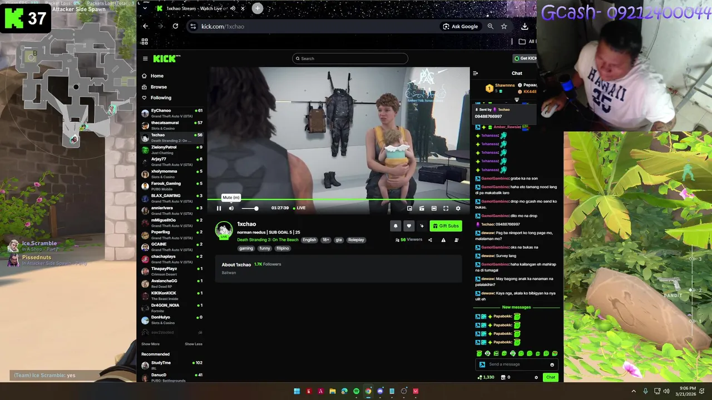Click the video progress bar
The image size is (712, 400).
[x=339, y=199]
